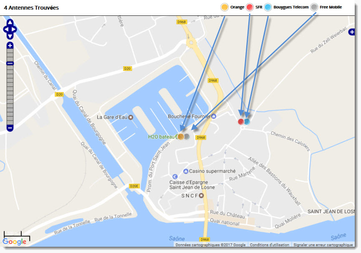The height and width of the screenshot is (253, 361).
Task: Click Signaler une erreur cartographique link
Action: 323,245
